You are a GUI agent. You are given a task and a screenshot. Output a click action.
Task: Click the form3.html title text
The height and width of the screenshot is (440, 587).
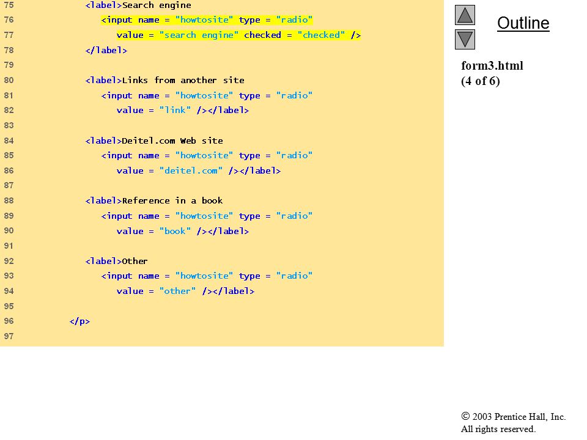(x=492, y=66)
